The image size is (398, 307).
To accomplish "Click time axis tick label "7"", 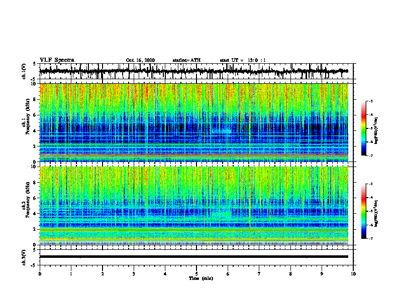I will coord(259,274).
